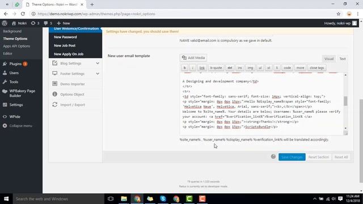Select the New Apply On Job subsection

point(69,54)
